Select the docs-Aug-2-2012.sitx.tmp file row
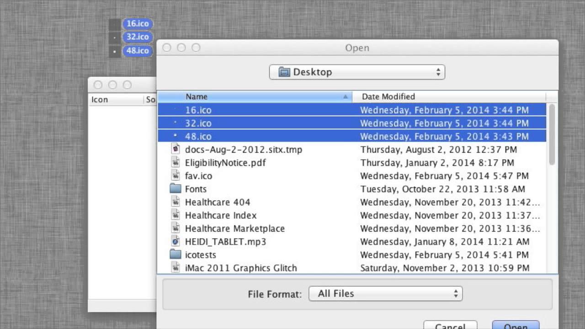 [242, 149]
